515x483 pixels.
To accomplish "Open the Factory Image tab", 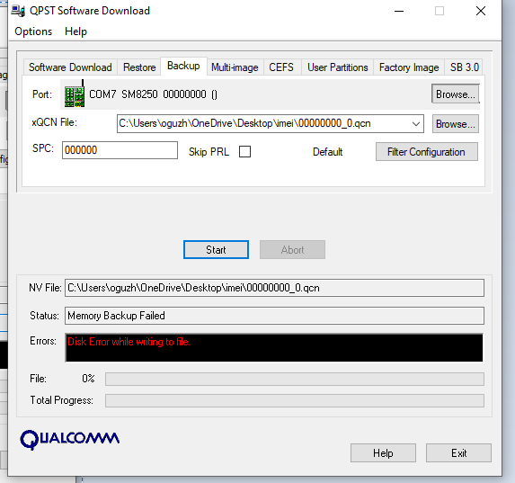I will pyautogui.click(x=409, y=67).
